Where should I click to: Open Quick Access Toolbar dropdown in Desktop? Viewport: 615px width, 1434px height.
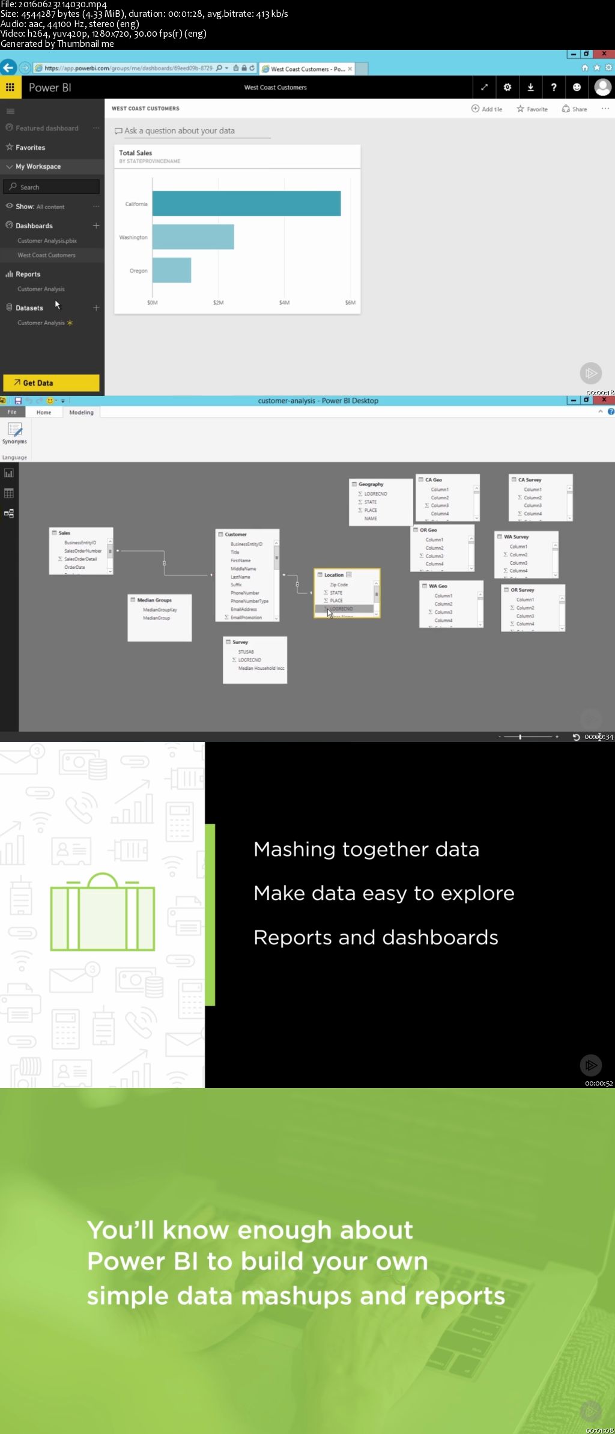point(62,401)
